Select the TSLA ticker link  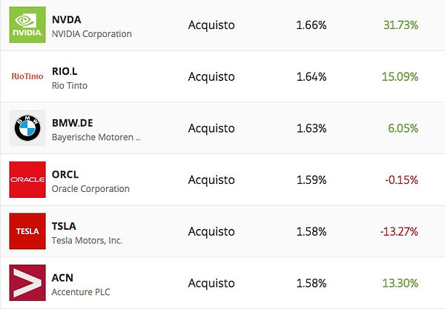65,226
